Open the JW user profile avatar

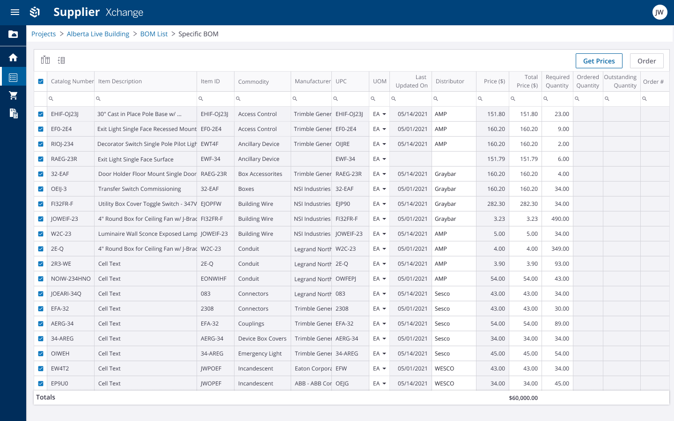coord(659,12)
